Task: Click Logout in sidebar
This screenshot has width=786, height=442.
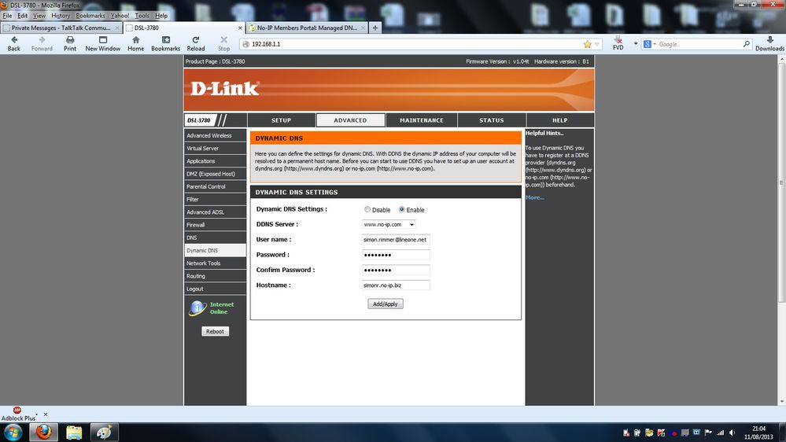Action: pos(215,289)
